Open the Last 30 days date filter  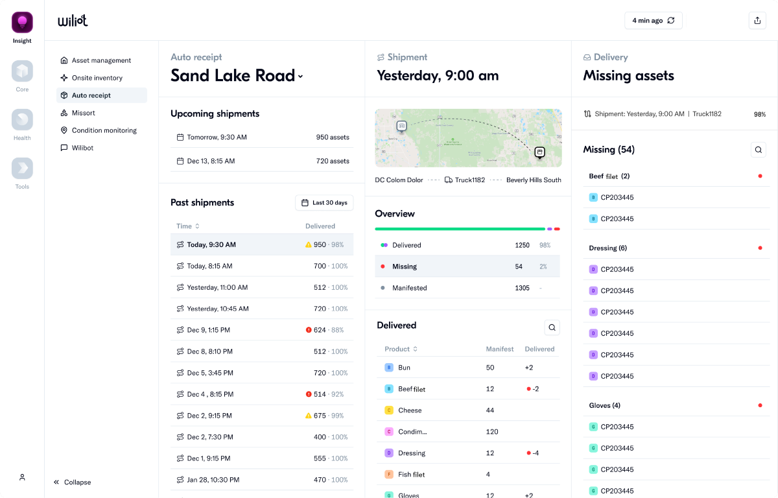[x=324, y=203]
